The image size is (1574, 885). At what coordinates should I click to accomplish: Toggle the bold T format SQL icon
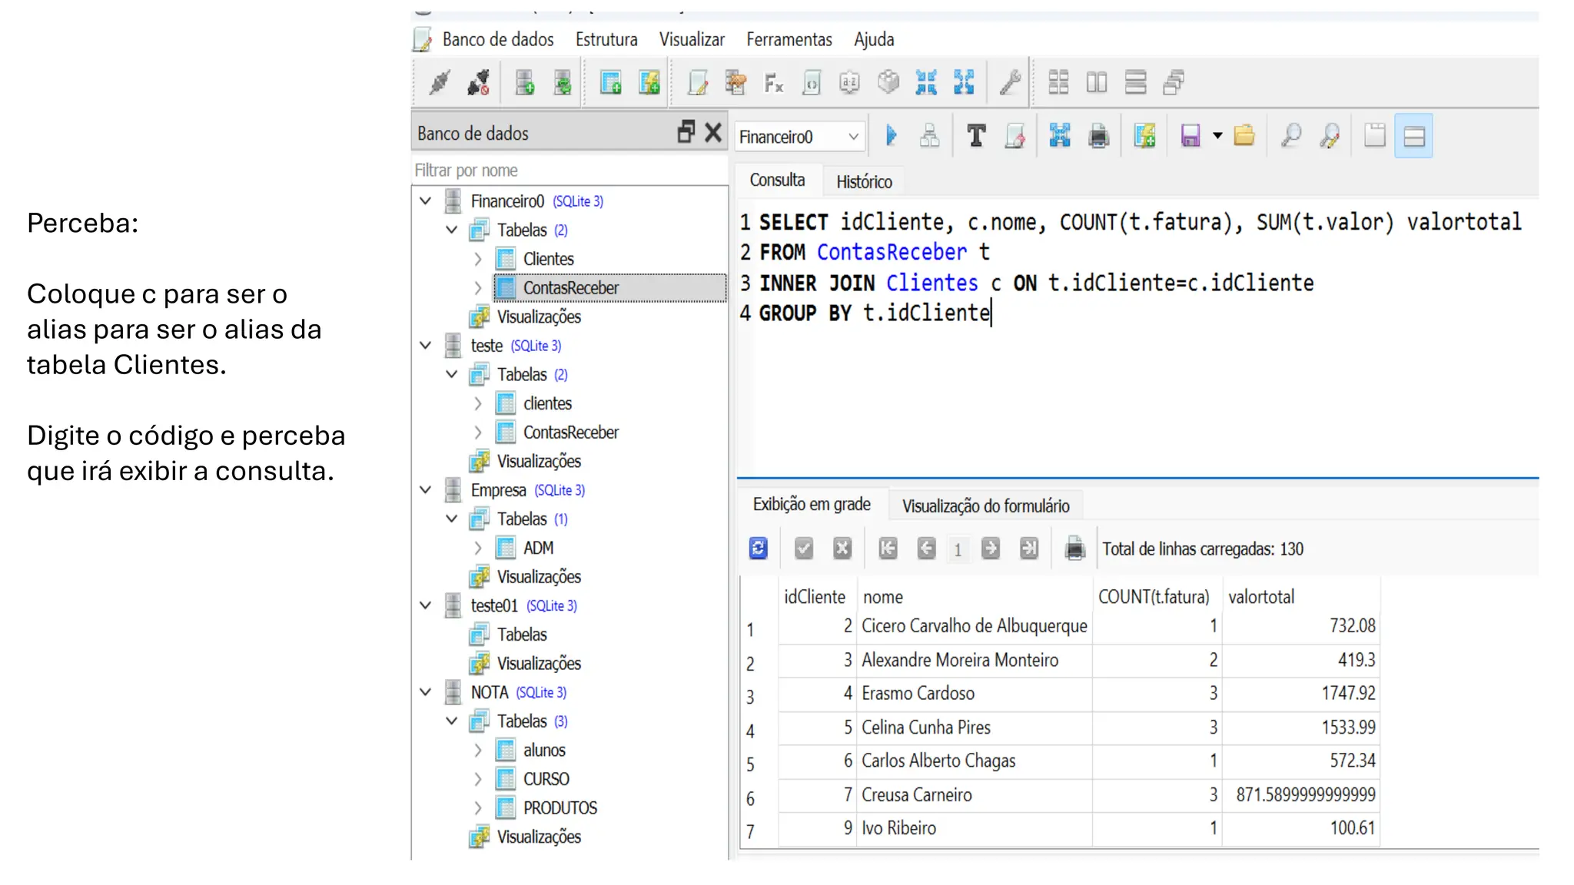[976, 136]
